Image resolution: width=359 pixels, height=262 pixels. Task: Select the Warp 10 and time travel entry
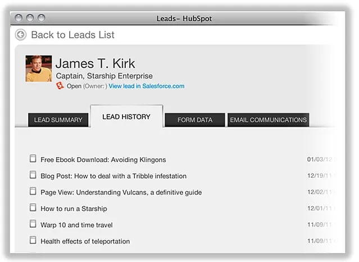(x=76, y=225)
